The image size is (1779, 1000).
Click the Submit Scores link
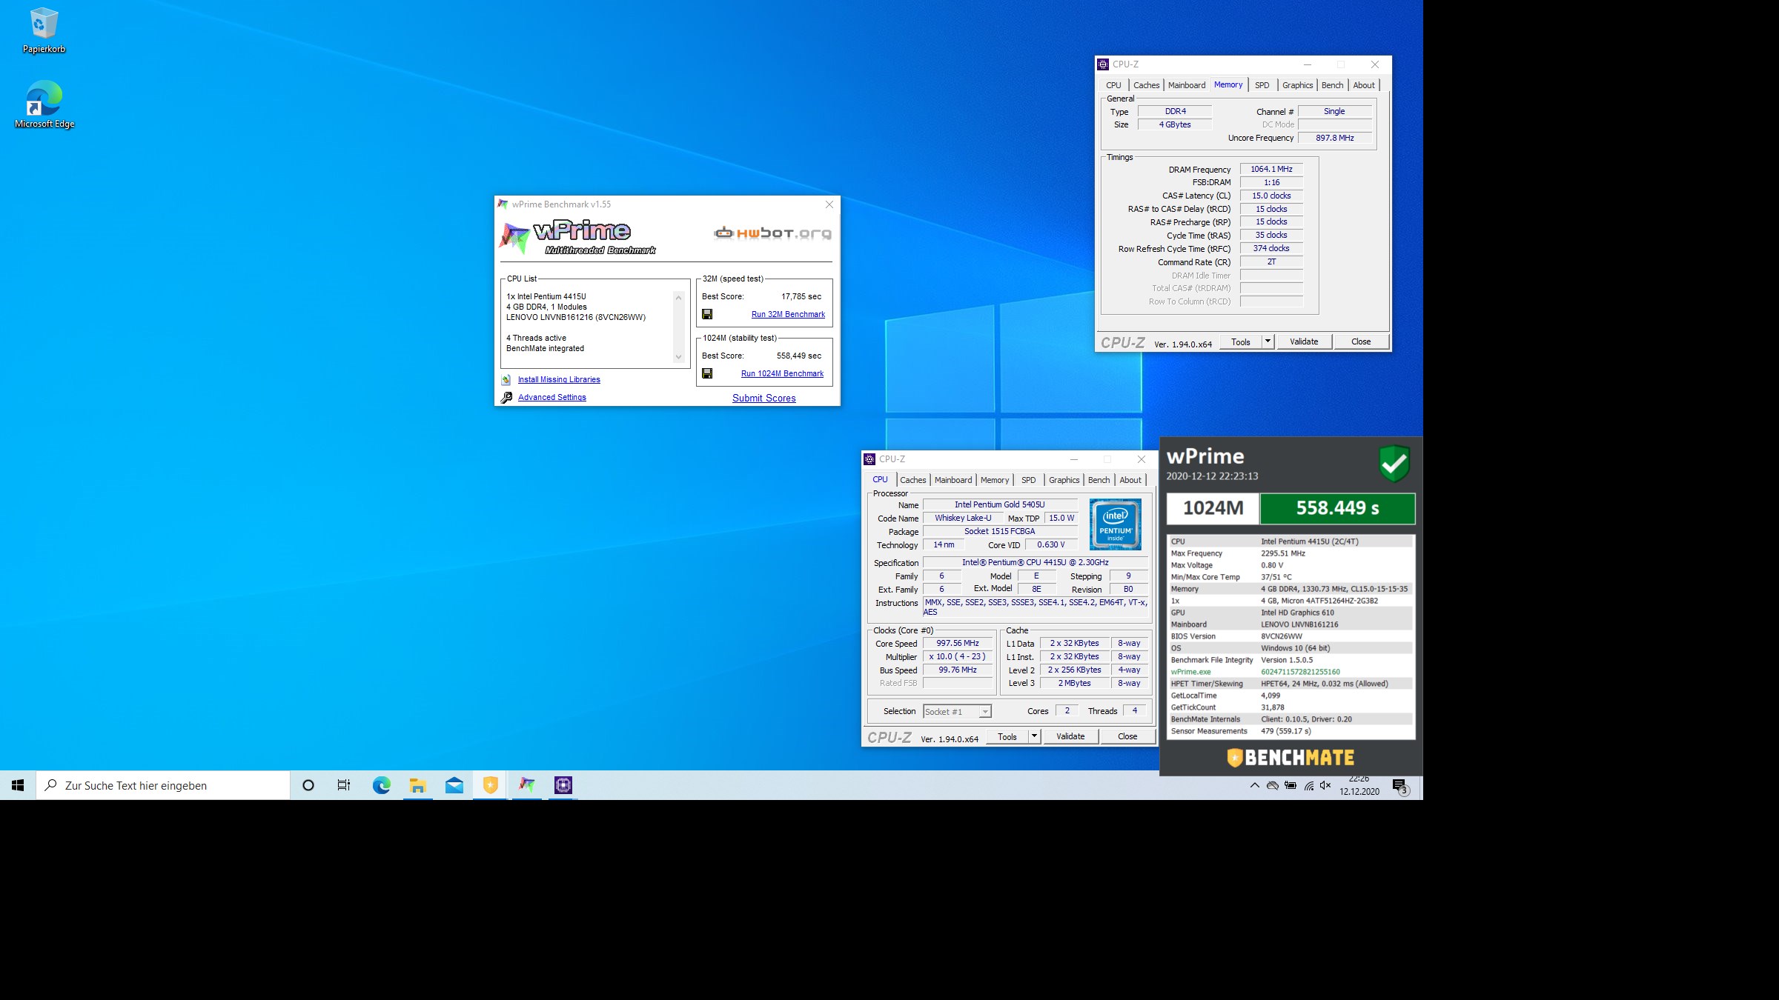pyautogui.click(x=763, y=398)
